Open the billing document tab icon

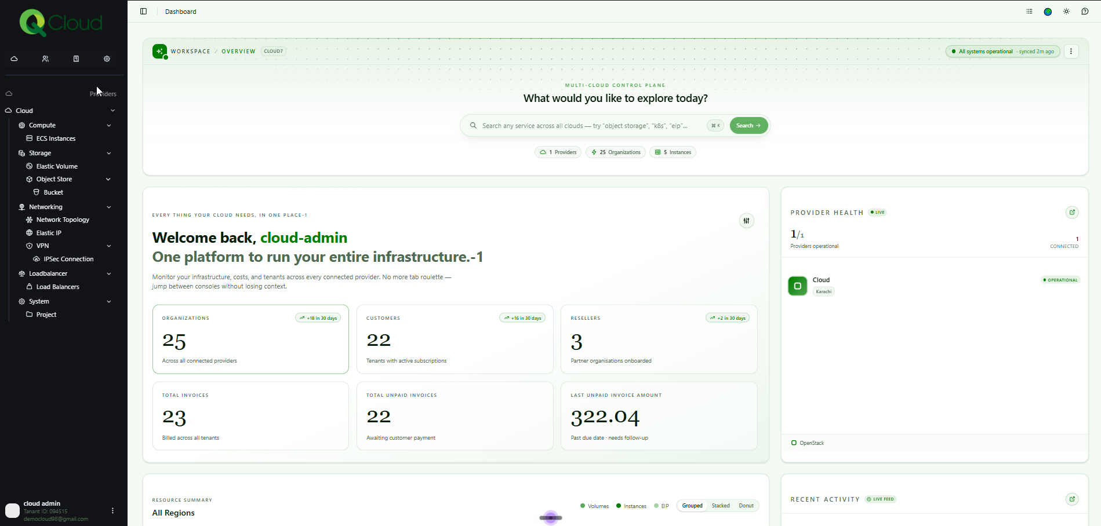(x=76, y=59)
